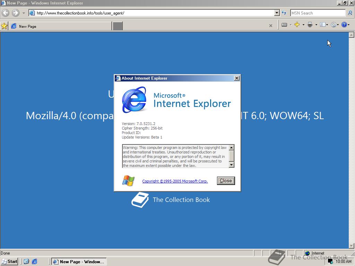Launch Internet Explorer from quick launch
Viewport: 355px width, 266px height.
pos(35,261)
